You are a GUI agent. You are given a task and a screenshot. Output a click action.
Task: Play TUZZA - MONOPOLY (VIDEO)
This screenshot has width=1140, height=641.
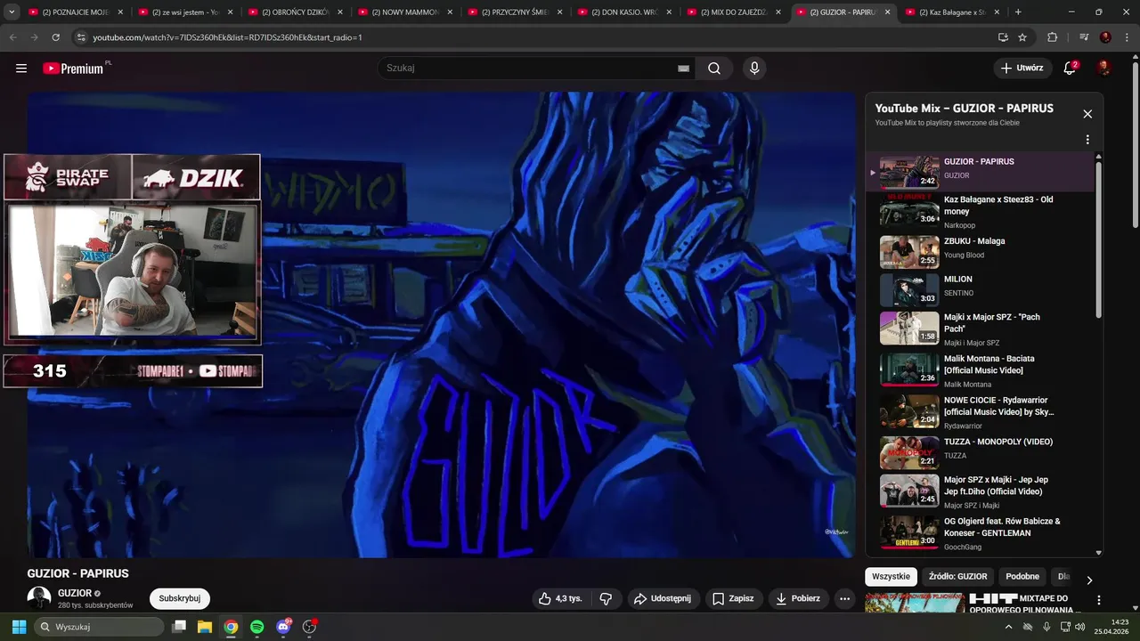coord(980,452)
